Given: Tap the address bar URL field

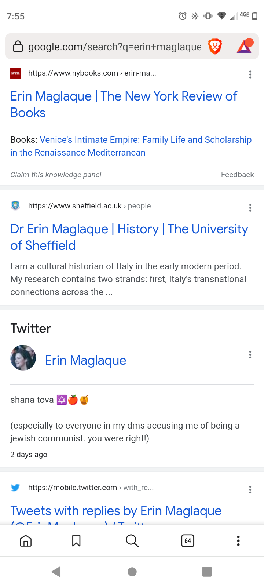Looking at the screenshot, I should click(x=114, y=47).
